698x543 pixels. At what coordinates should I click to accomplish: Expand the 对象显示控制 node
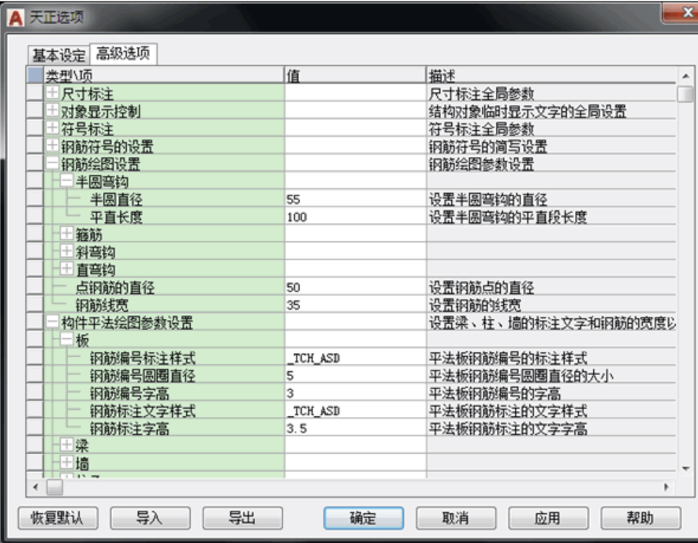pyautogui.click(x=52, y=110)
